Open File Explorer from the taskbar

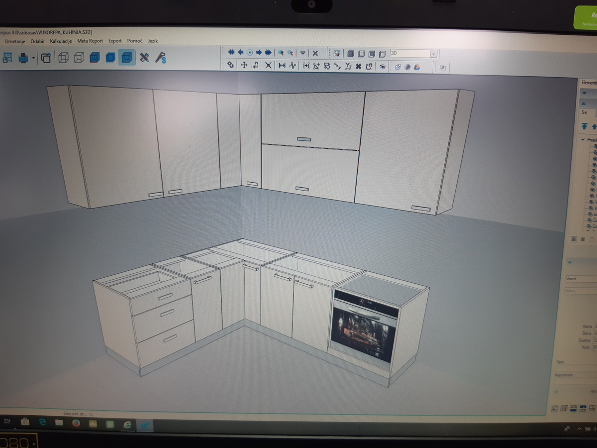[x=59, y=423]
